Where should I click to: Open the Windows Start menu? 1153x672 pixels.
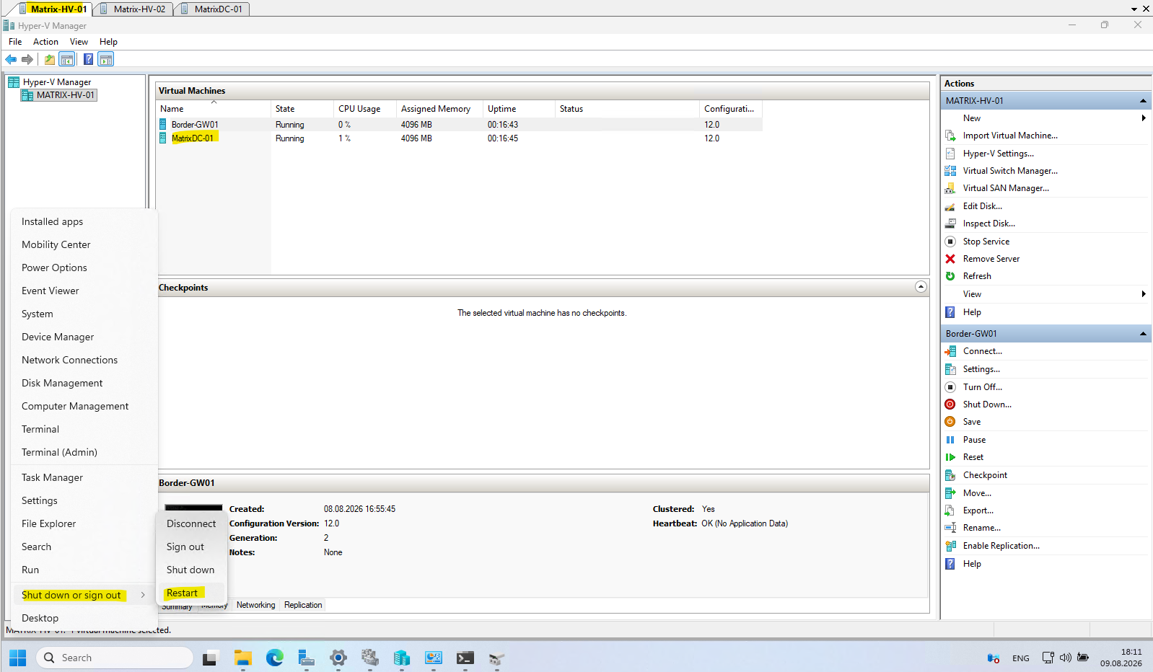tap(18, 658)
